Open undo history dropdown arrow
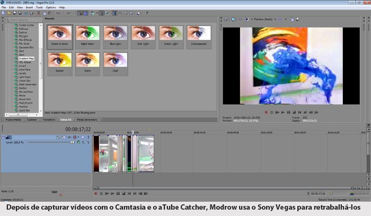 62,13
